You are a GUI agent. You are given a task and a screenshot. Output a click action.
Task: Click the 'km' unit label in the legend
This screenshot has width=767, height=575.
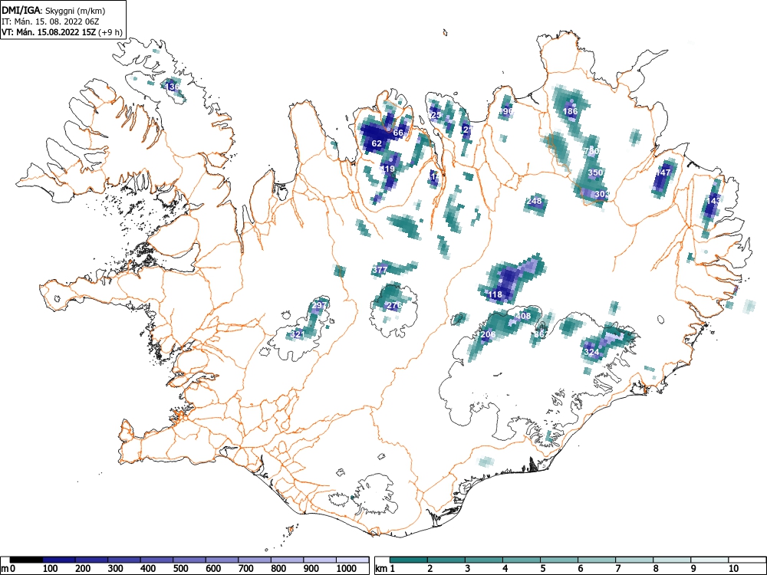tap(381, 569)
